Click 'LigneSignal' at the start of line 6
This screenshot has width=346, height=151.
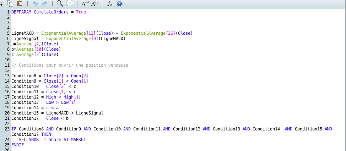[x=25, y=39]
